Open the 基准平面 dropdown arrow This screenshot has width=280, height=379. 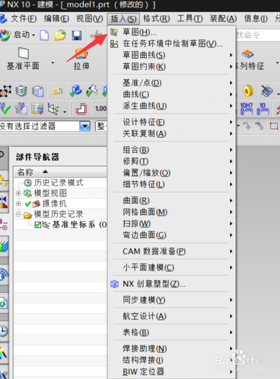tap(53, 63)
